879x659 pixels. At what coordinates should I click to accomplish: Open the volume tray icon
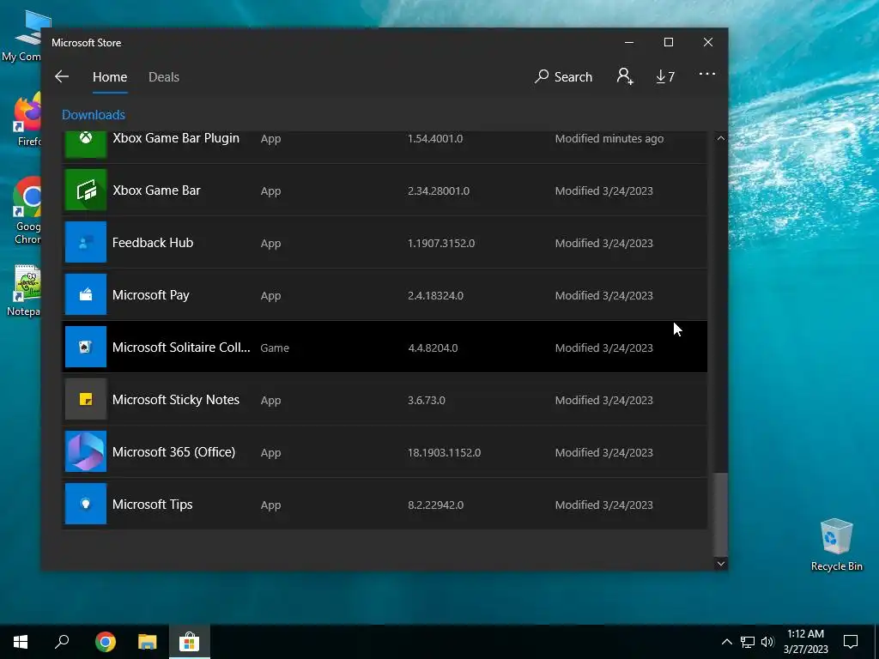tap(767, 642)
